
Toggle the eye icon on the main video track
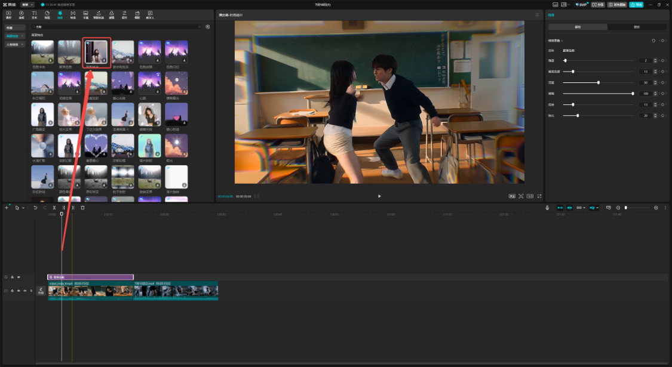(x=19, y=291)
